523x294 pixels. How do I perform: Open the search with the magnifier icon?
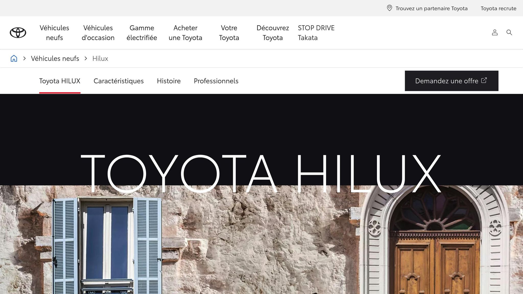(x=509, y=32)
